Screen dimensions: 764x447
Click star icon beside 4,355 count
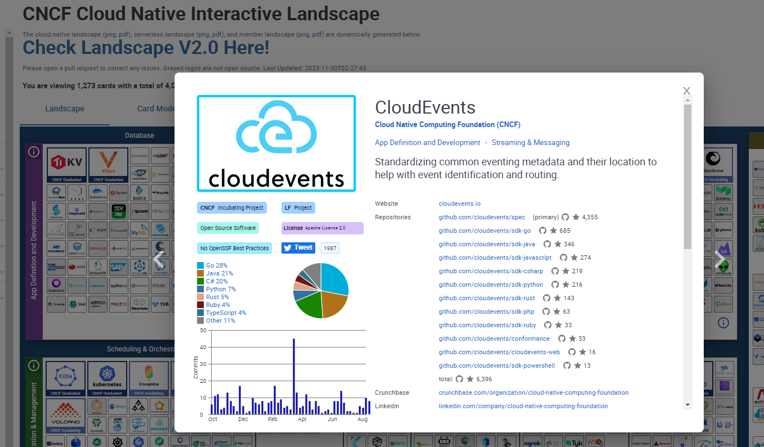point(576,217)
